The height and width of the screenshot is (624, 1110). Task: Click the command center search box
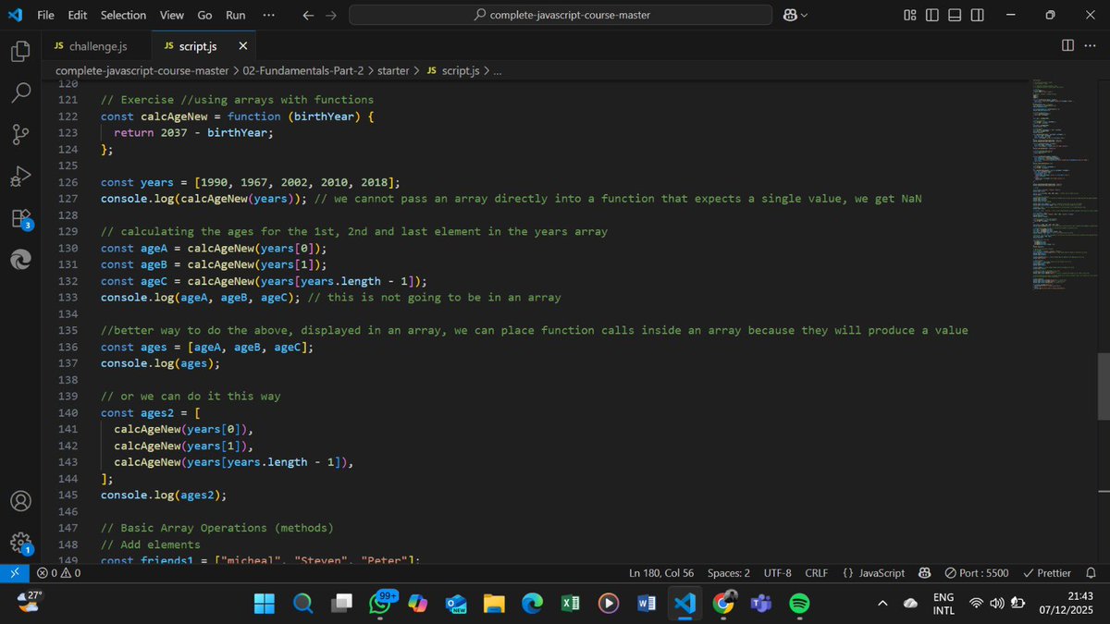click(x=561, y=15)
